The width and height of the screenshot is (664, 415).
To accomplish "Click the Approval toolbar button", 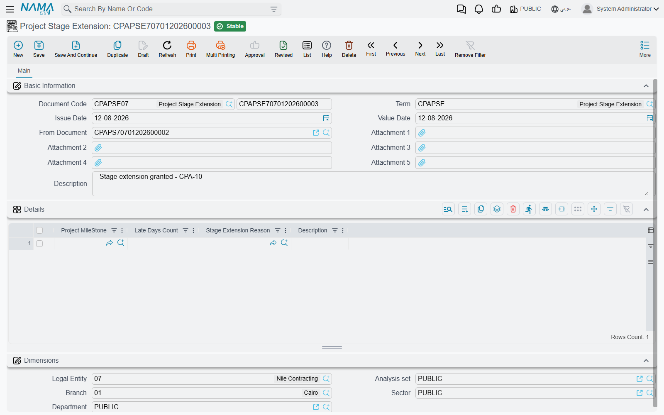I will pyautogui.click(x=255, y=49).
